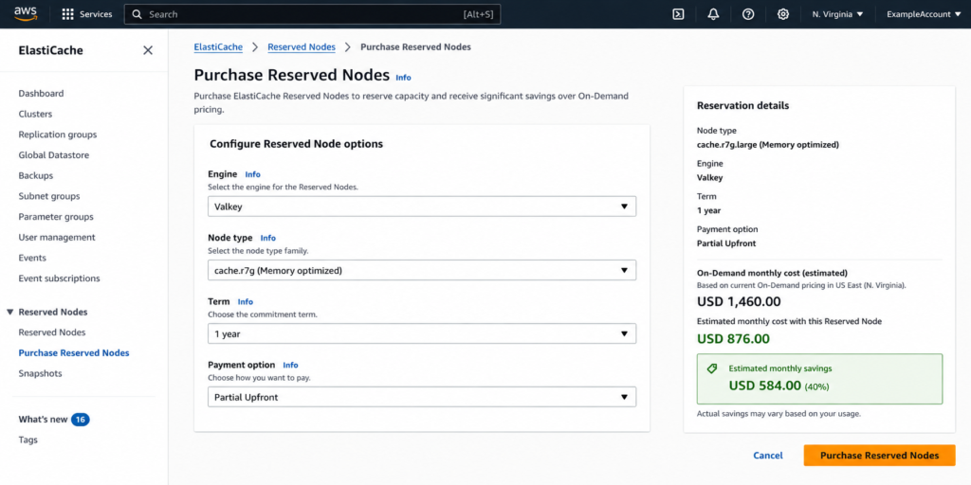The height and width of the screenshot is (485, 971).
Task: Click the USD 876.00 reserved cost
Action: 733,339
